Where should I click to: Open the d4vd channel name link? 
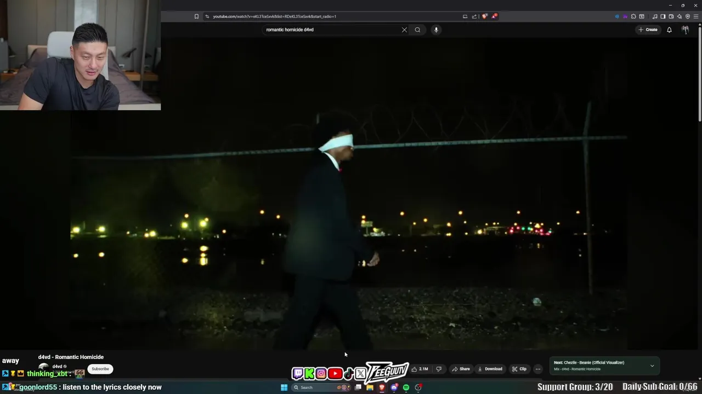pos(57,367)
